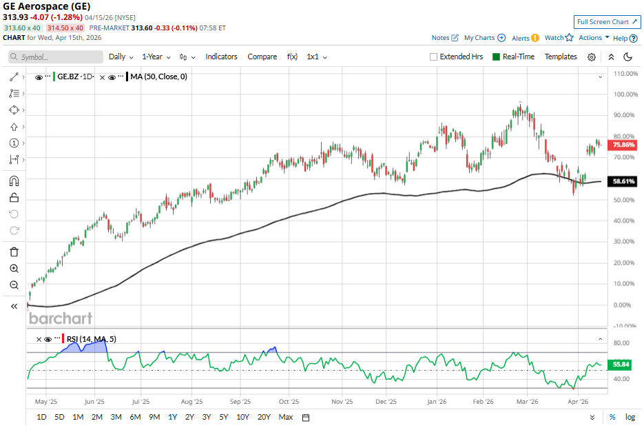Open the Actions dropdown menu
Image resolution: width=644 pixels, height=430 pixels.
tap(594, 38)
